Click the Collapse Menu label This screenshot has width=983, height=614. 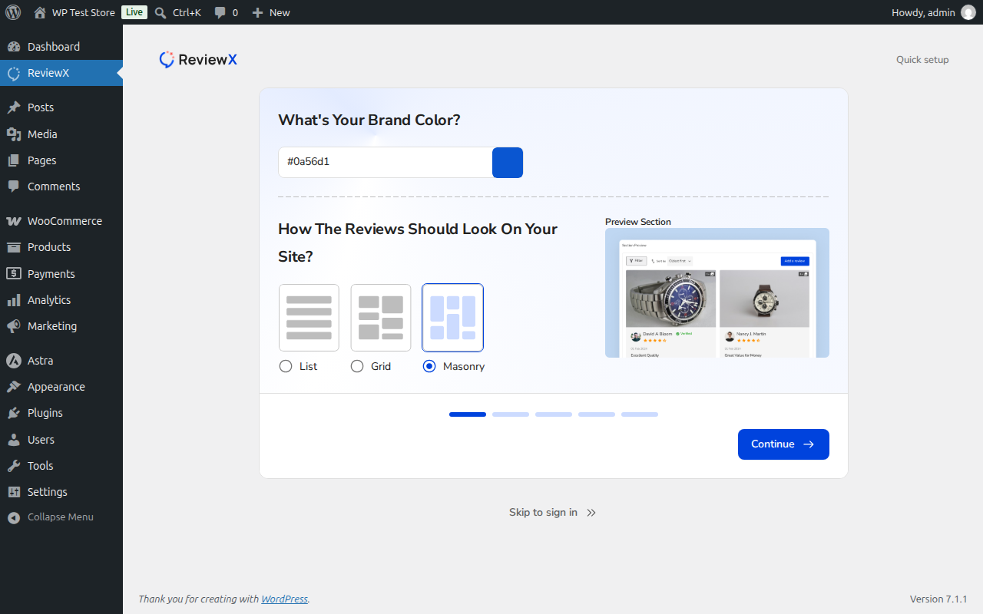61,517
